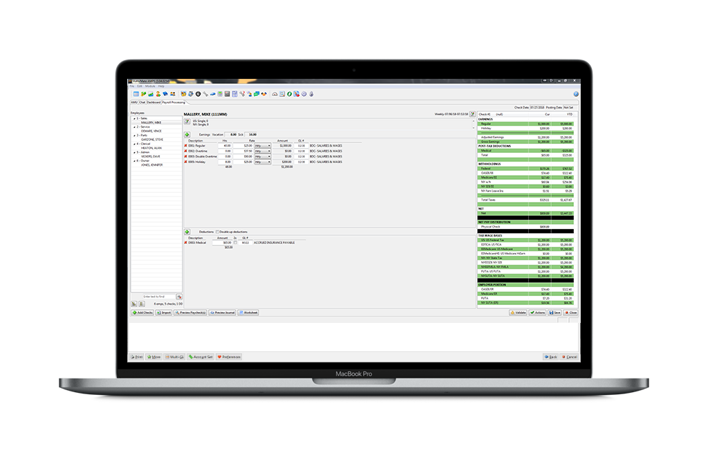Click edit icon next to Weekly pay period
This screenshot has width=708, height=462.
click(x=472, y=114)
